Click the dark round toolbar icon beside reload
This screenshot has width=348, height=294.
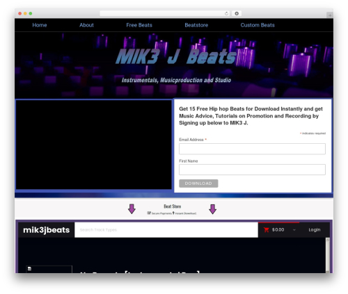point(237,13)
